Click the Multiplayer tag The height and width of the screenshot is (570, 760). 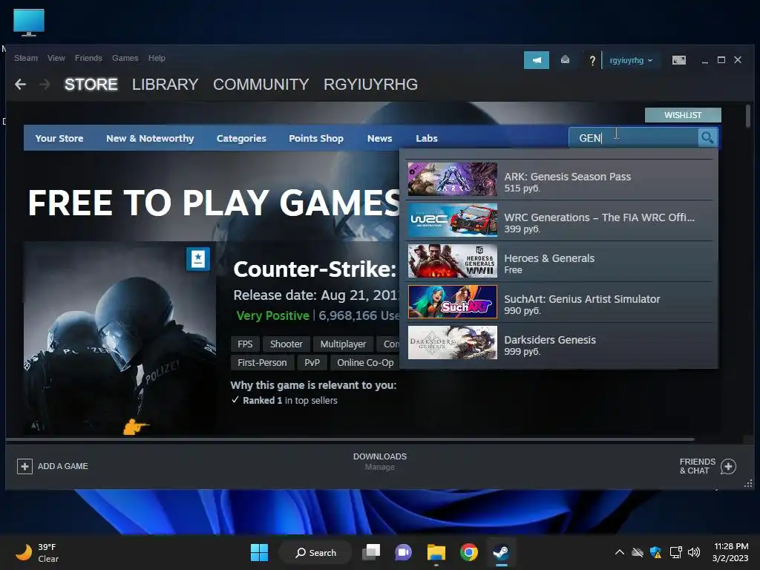[x=343, y=344]
